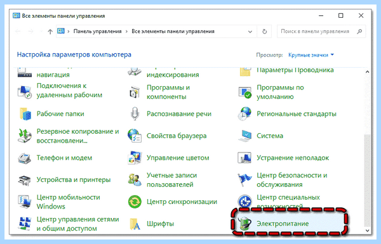381x244 pixels.
Task: Click the Учетные записи пользователей icon
Action: pyautogui.click(x=135, y=180)
